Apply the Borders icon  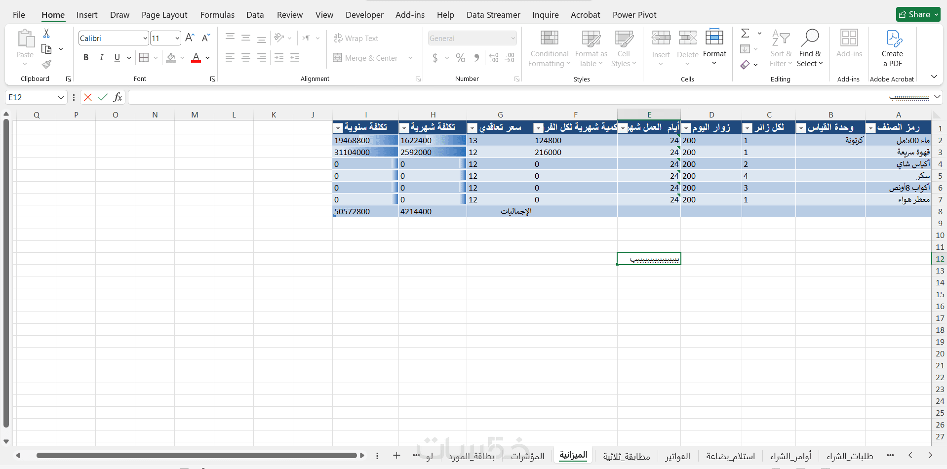(144, 58)
